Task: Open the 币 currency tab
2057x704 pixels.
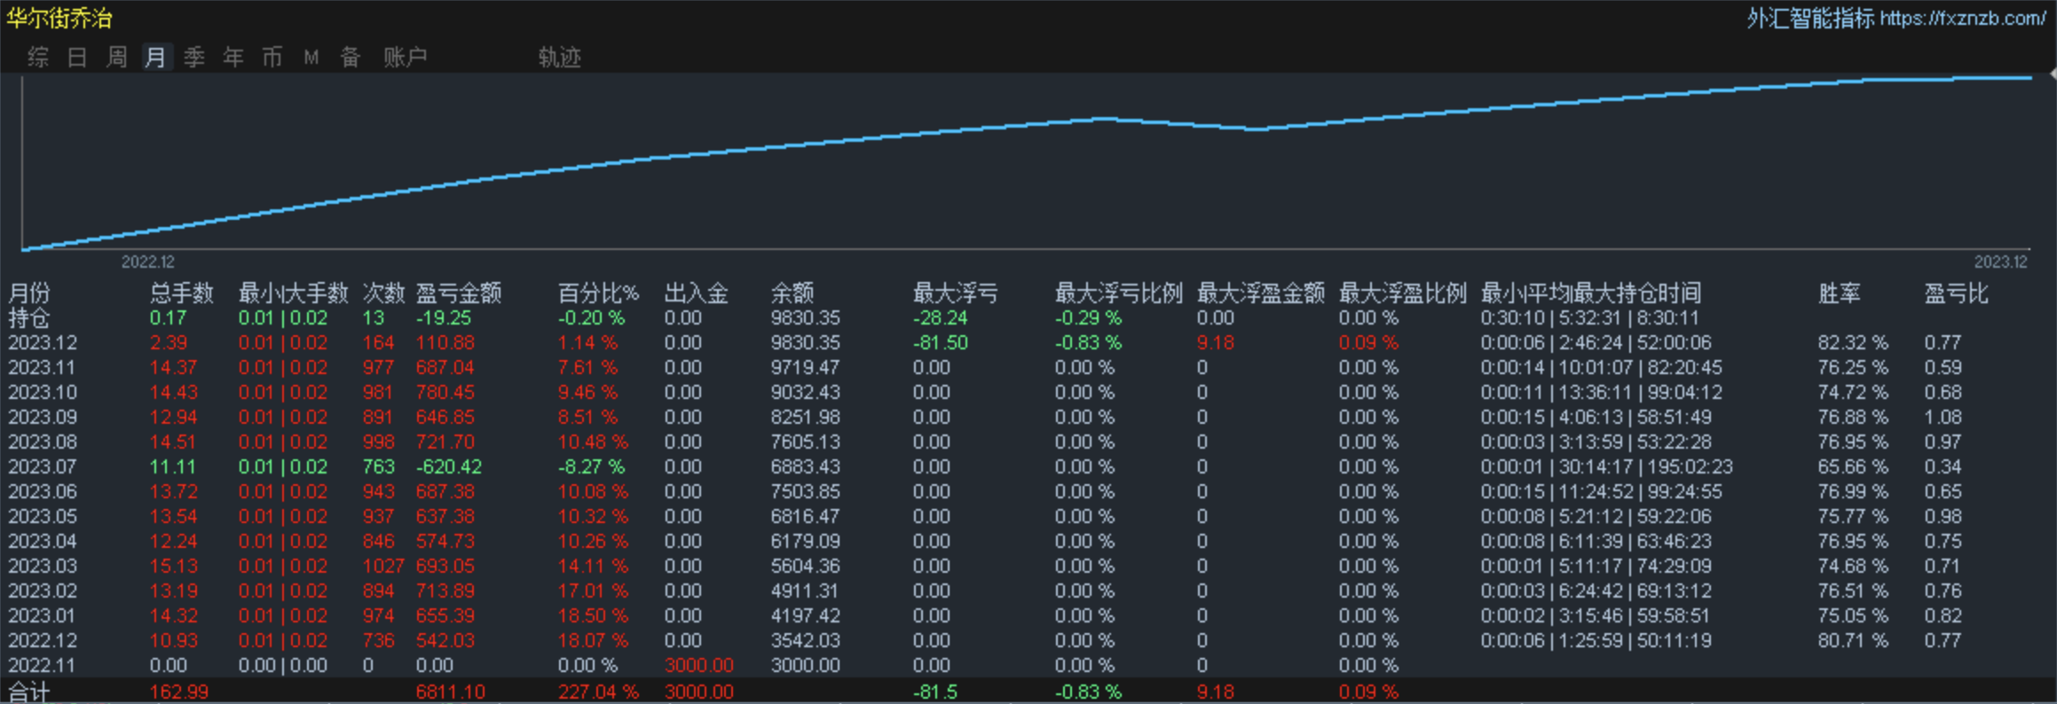Action: [272, 58]
